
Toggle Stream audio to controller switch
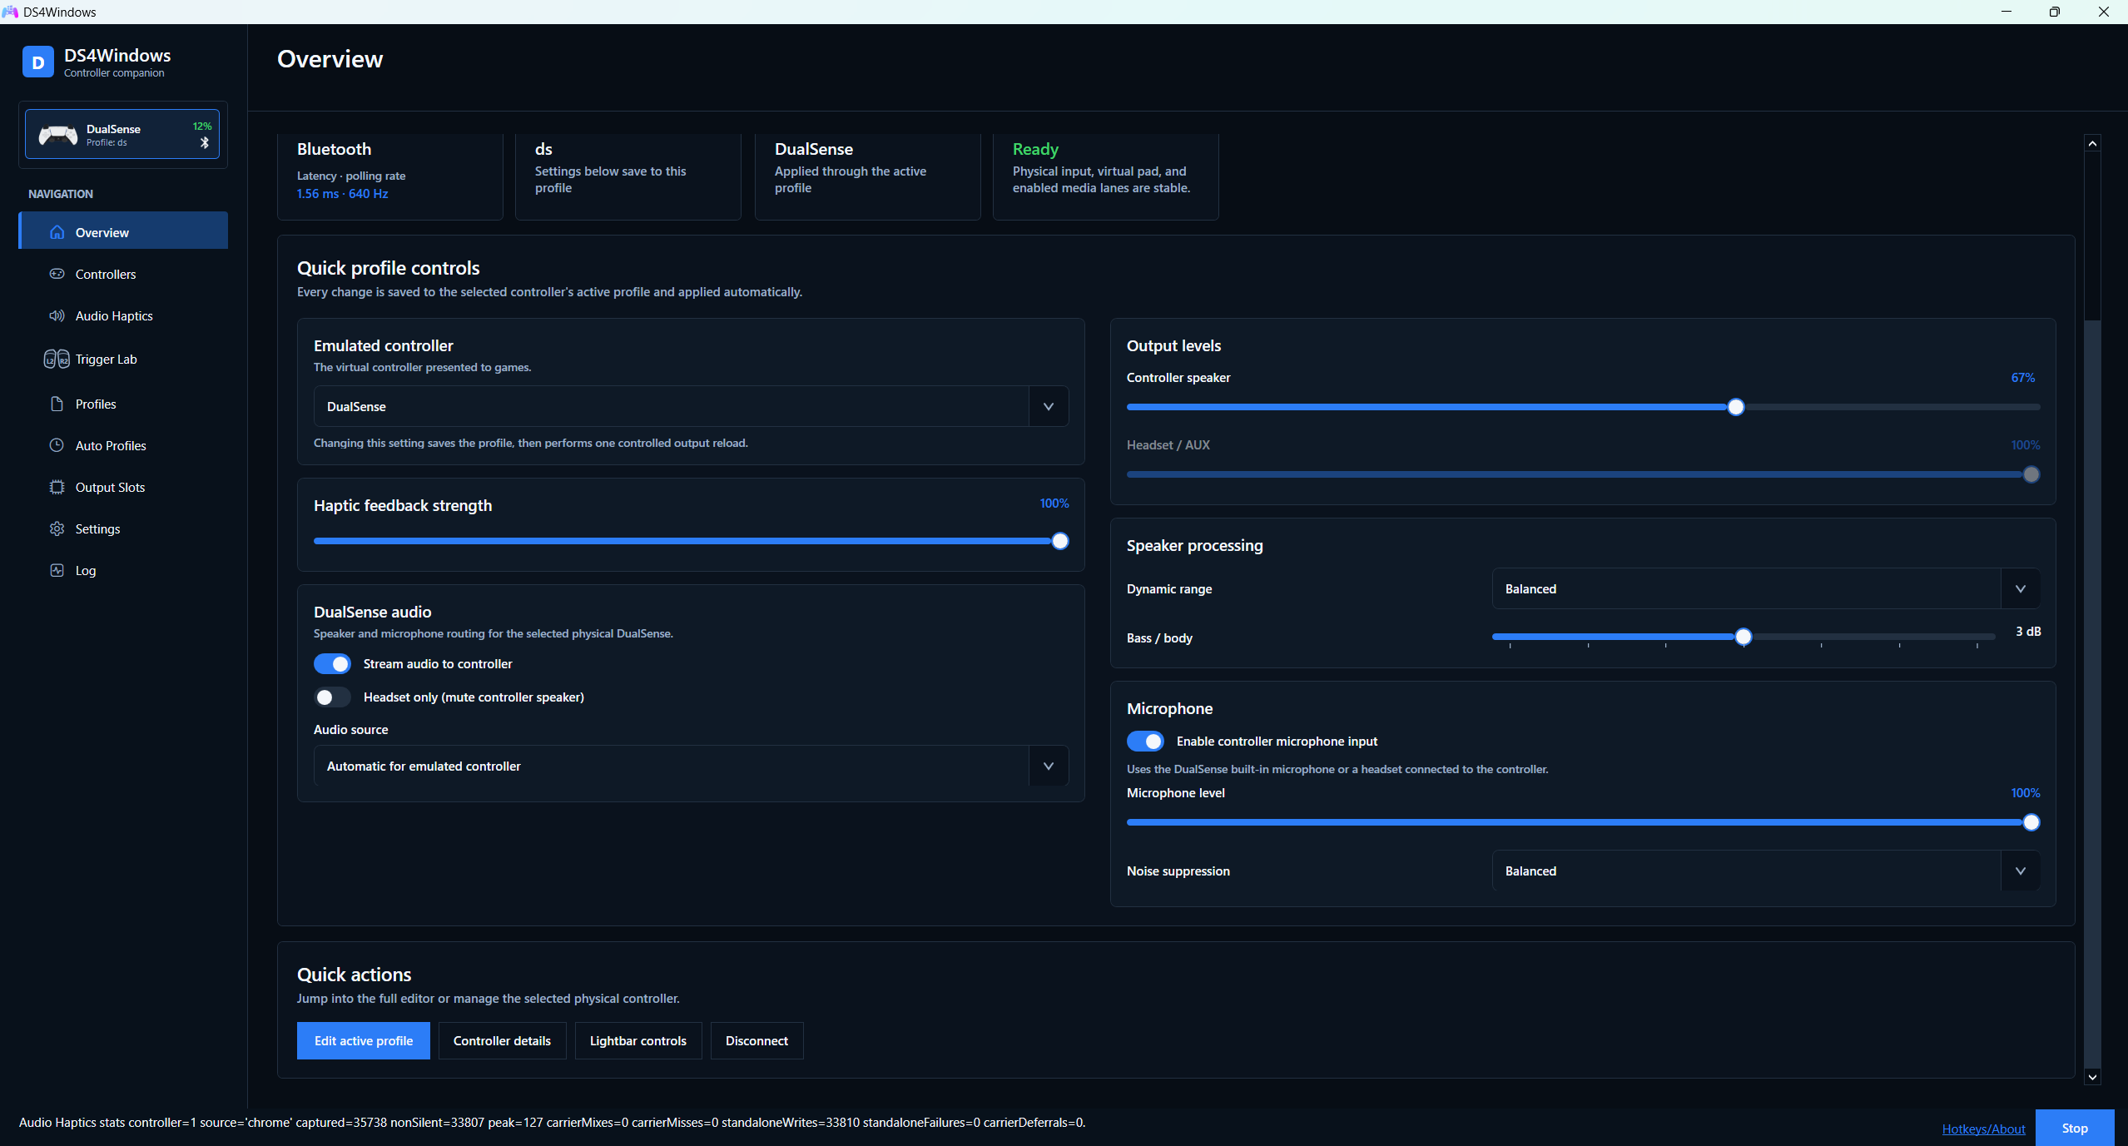[332, 664]
